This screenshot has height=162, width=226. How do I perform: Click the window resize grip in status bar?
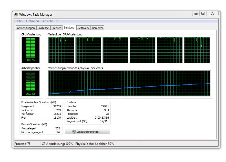[217, 145]
